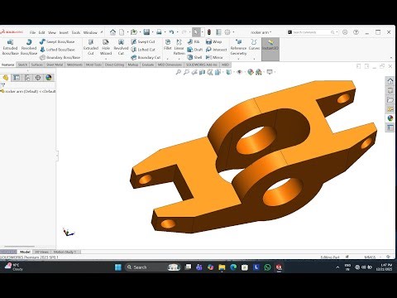Open the Insert menu

click(x=64, y=32)
